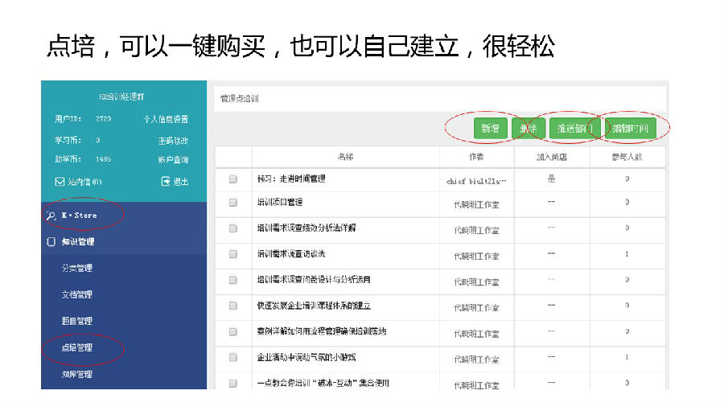Image resolution: width=724 pixels, height=407 pixels.
Task: Click the 加入商店 column header
Action: pyautogui.click(x=552, y=157)
